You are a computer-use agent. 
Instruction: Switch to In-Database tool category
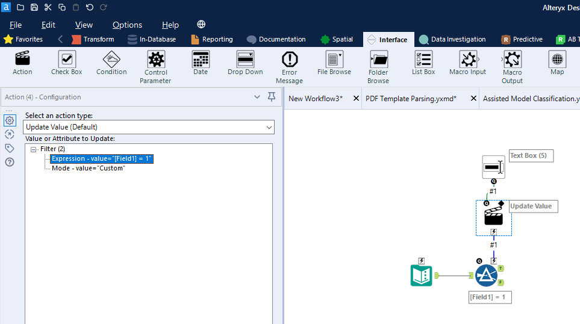pos(152,39)
